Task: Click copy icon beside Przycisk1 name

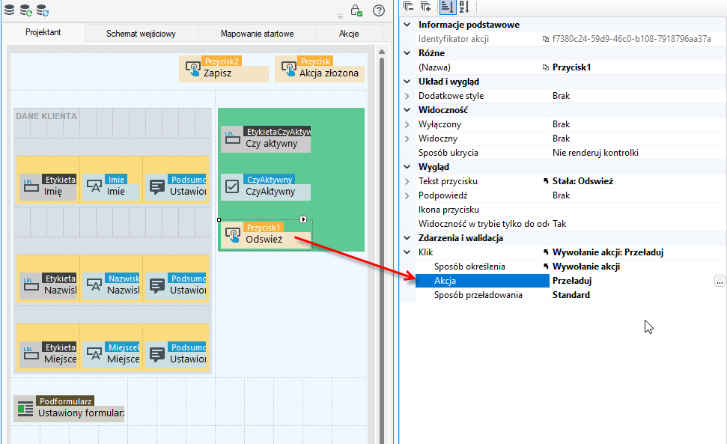Action: pyautogui.click(x=546, y=67)
